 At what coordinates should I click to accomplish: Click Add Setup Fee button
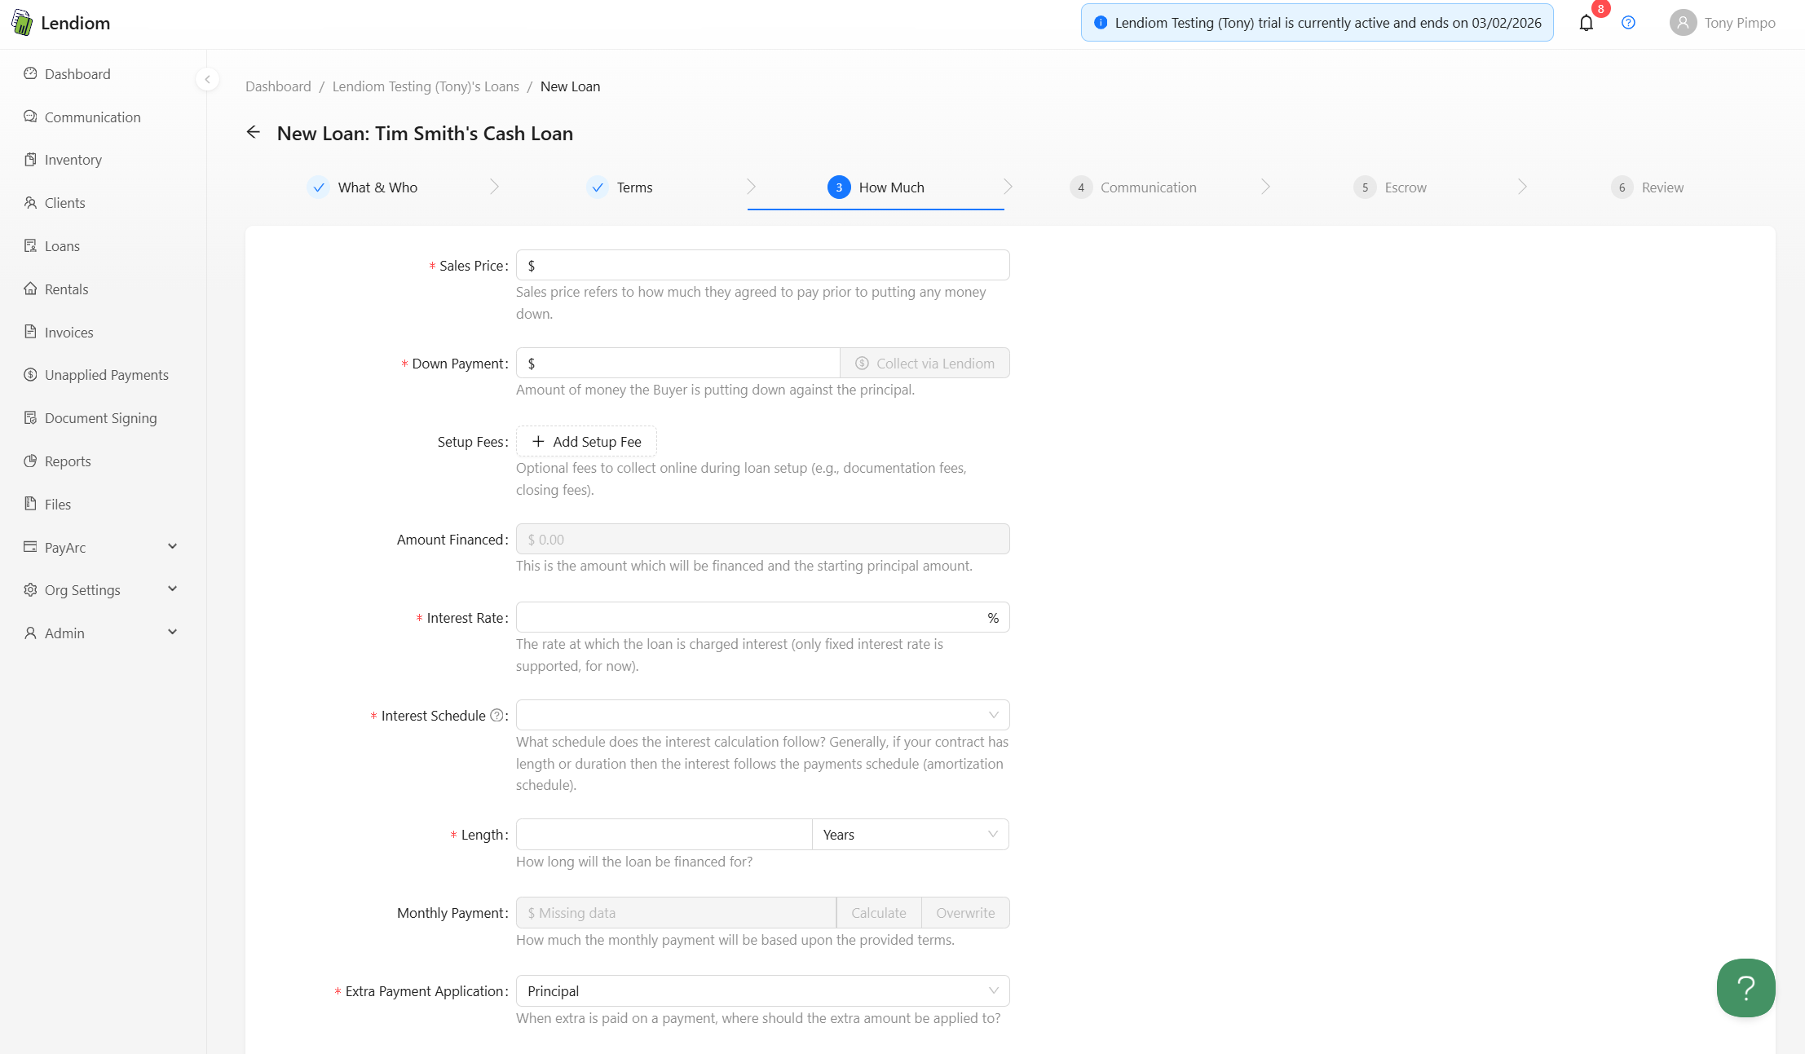[586, 441]
